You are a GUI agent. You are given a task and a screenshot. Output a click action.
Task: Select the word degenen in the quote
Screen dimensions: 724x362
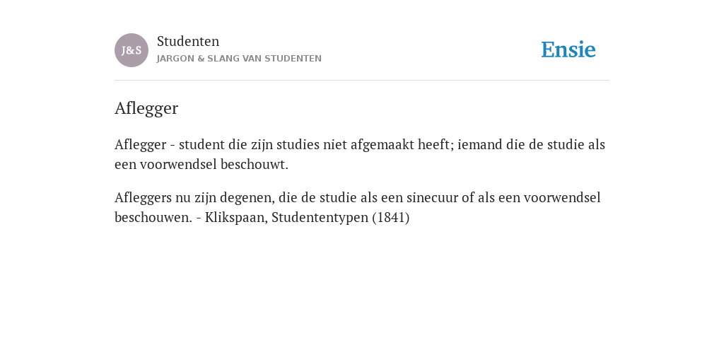247,199
